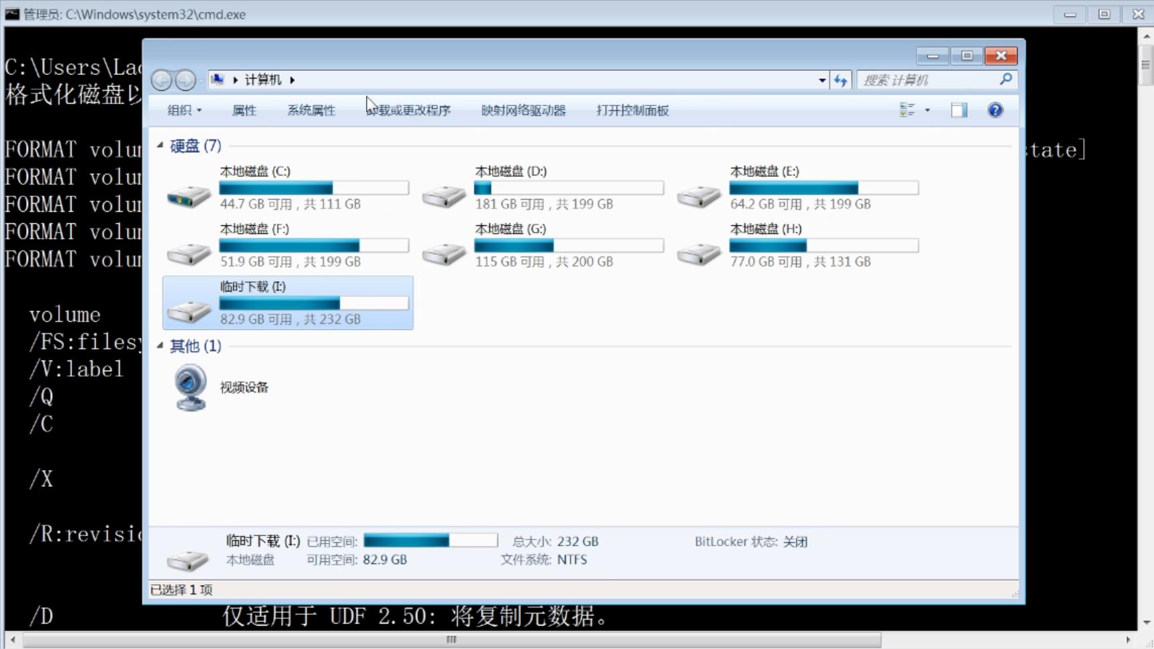
Task: Click the 映射网络驱动器 button
Action: (524, 110)
